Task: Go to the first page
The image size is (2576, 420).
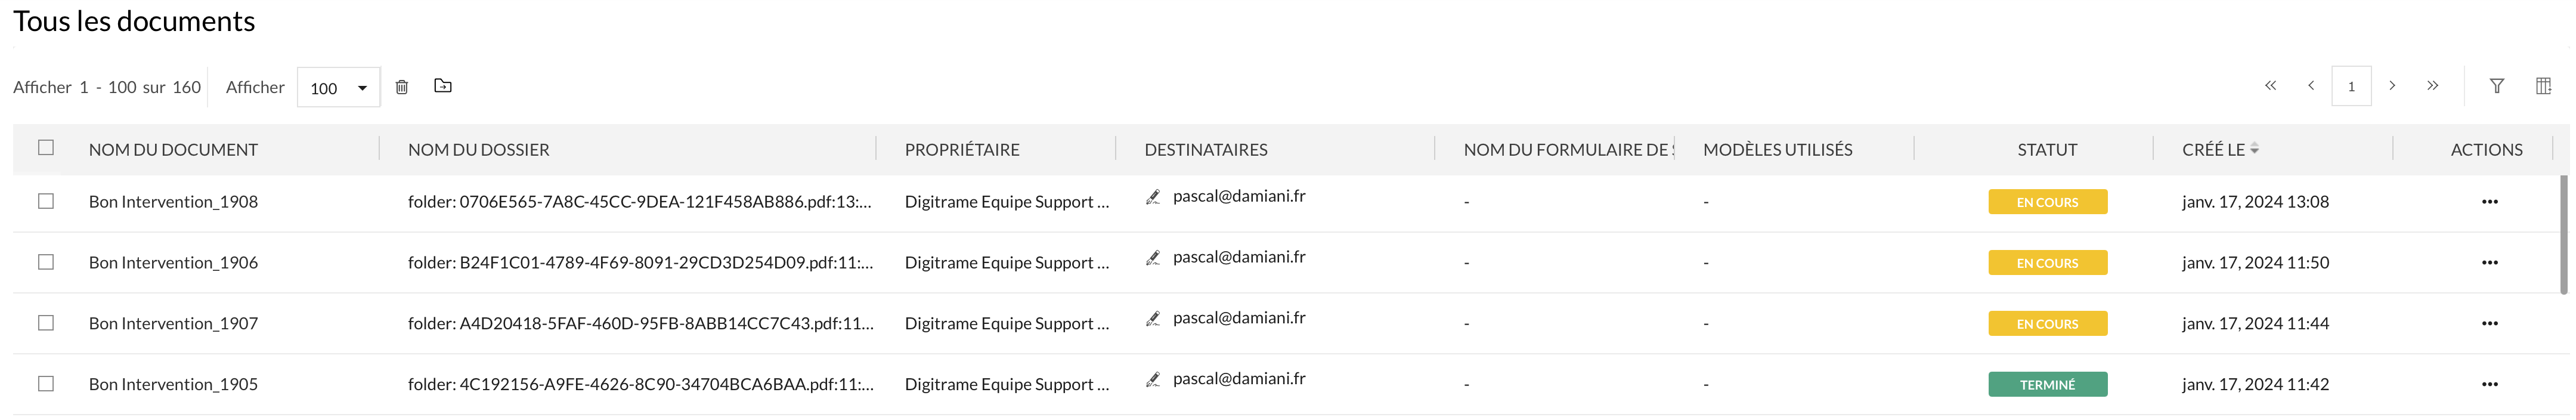Action: coord(2271,86)
